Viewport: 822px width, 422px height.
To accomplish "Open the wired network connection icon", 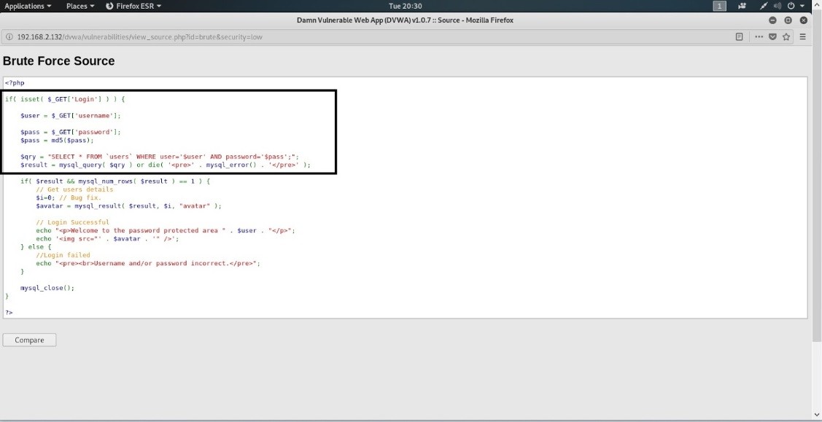I will (763, 6).
